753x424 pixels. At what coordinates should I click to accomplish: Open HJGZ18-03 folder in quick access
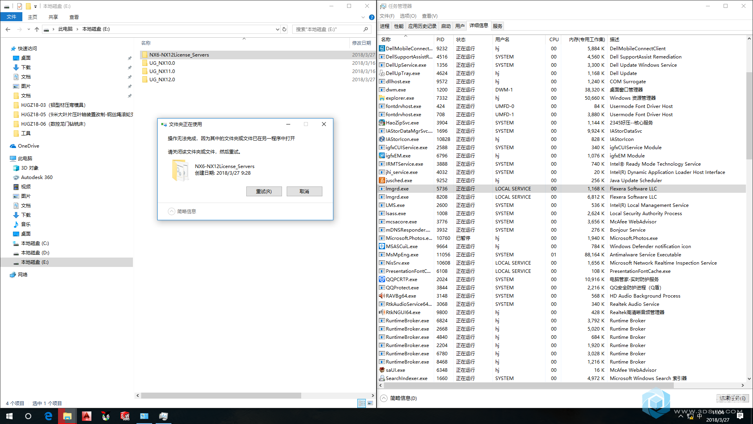click(x=53, y=105)
